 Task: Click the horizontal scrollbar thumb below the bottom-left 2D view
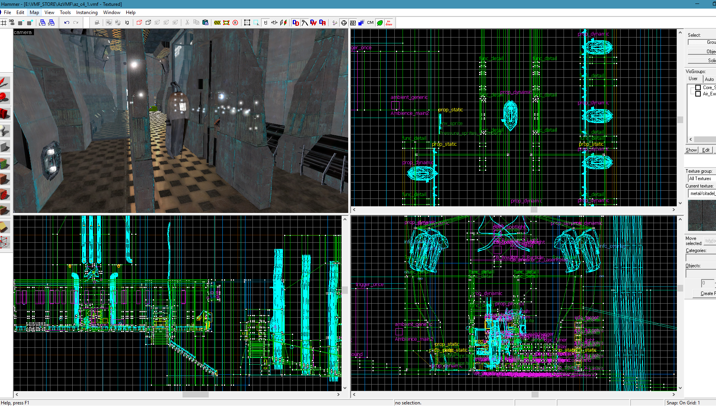[195, 395]
